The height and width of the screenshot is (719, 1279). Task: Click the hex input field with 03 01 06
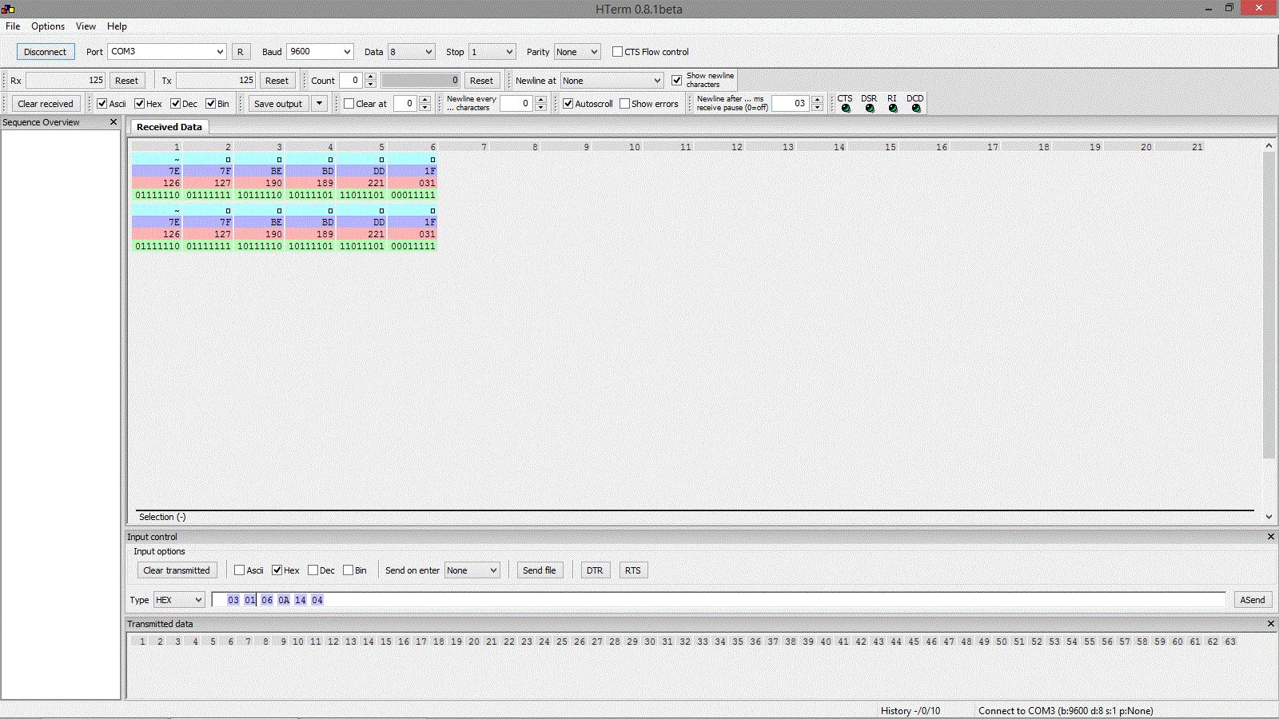coord(719,600)
